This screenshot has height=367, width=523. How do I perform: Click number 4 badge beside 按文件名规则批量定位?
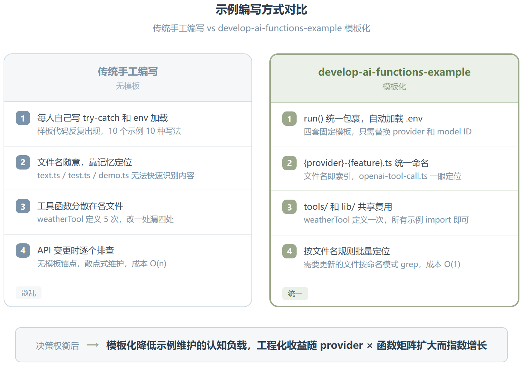point(289,251)
